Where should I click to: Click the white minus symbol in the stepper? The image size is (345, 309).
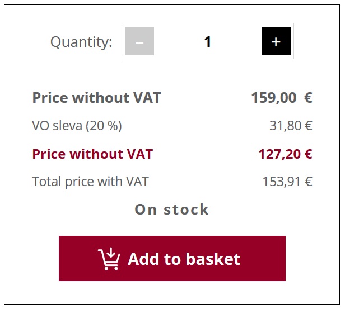pyautogui.click(x=139, y=43)
